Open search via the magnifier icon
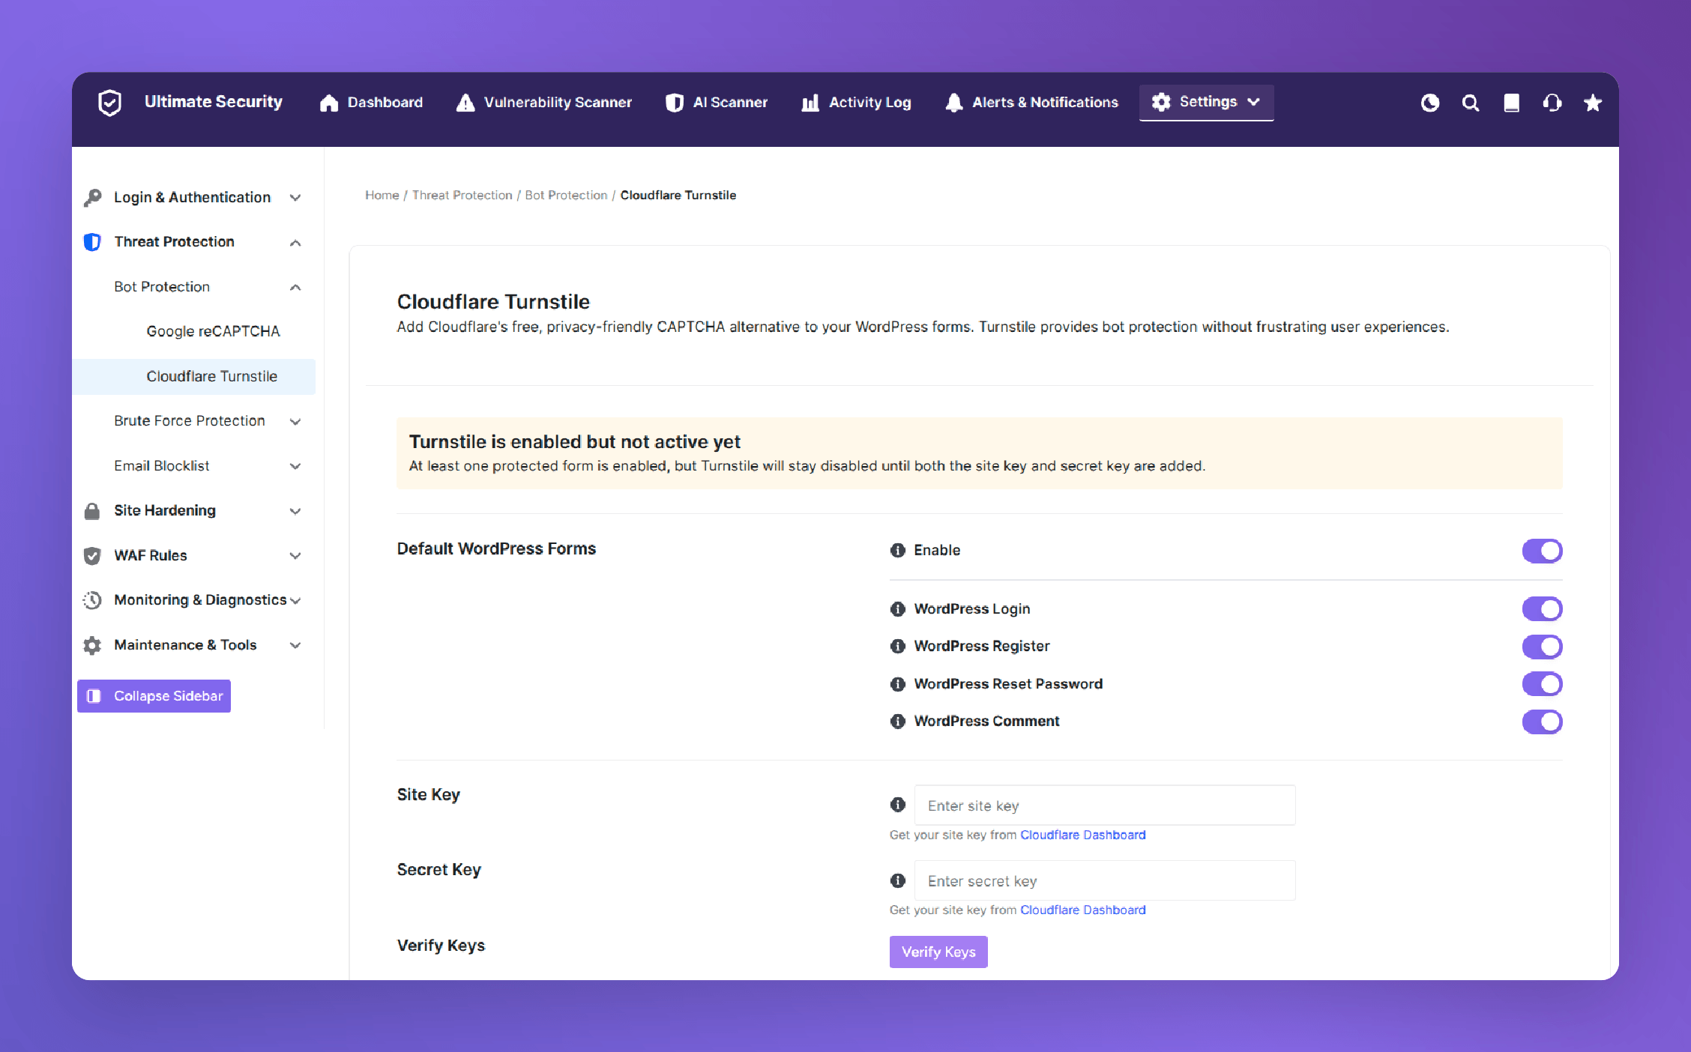This screenshot has width=1691, height=1052. coord(1471,103)
